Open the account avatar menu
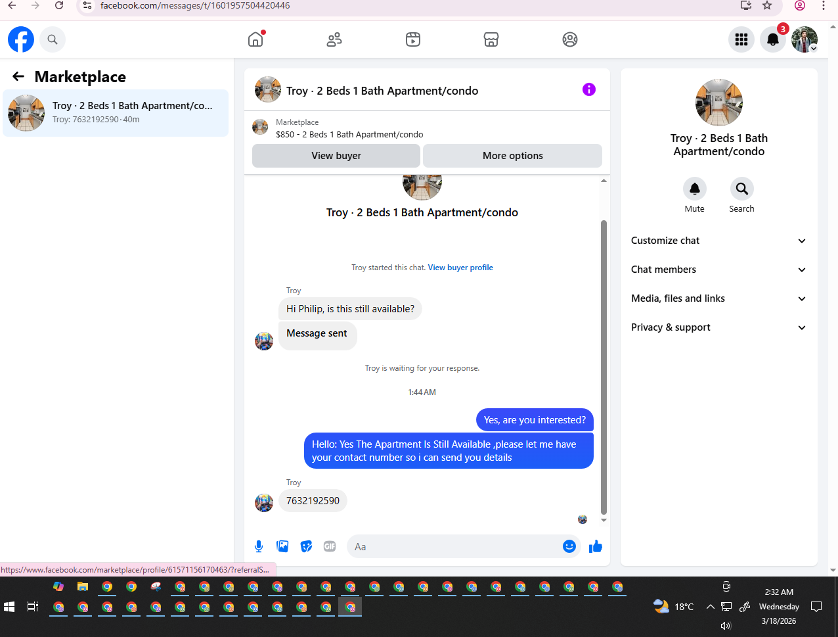The height and width of the screenshot is (637, 838). click(805, 39)
